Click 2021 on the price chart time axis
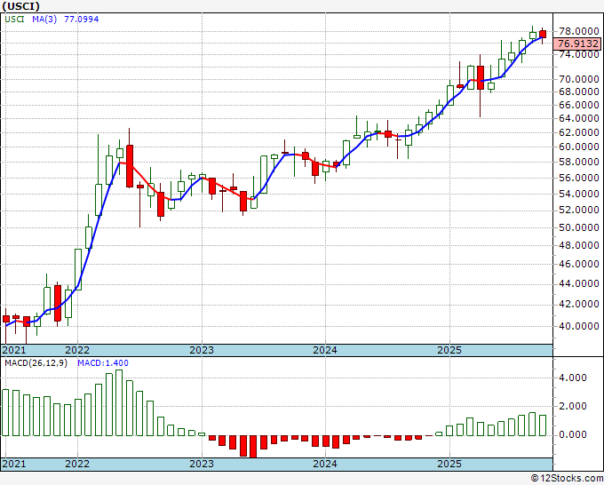 tap(14, 350)
